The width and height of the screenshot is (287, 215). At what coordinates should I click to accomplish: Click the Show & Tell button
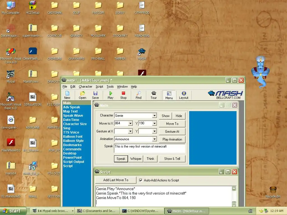(172, 159)
